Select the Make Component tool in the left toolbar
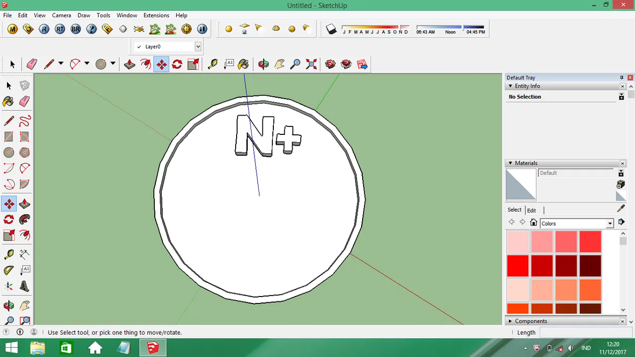This screenshot has height=357, width=635. point(25,85)
